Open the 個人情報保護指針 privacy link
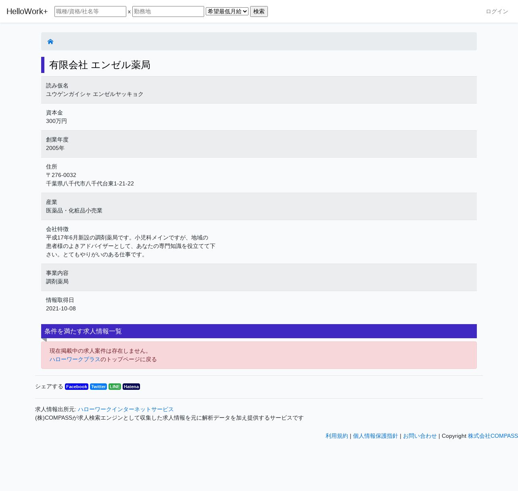This screenshot has width=518, height=491. [376, 436]
